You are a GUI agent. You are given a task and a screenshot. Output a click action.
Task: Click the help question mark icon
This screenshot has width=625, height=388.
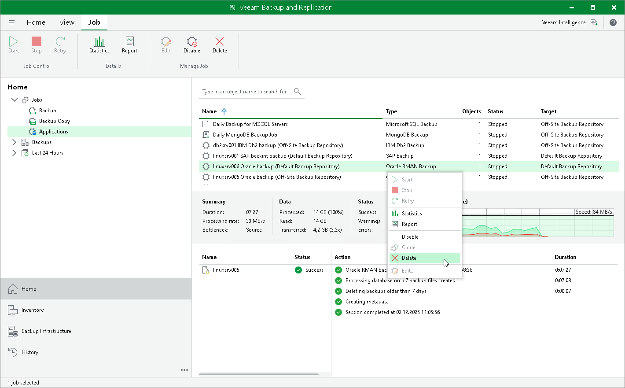tap(613, 22)
